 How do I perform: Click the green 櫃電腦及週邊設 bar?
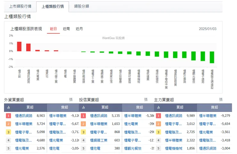click(212, 57)
